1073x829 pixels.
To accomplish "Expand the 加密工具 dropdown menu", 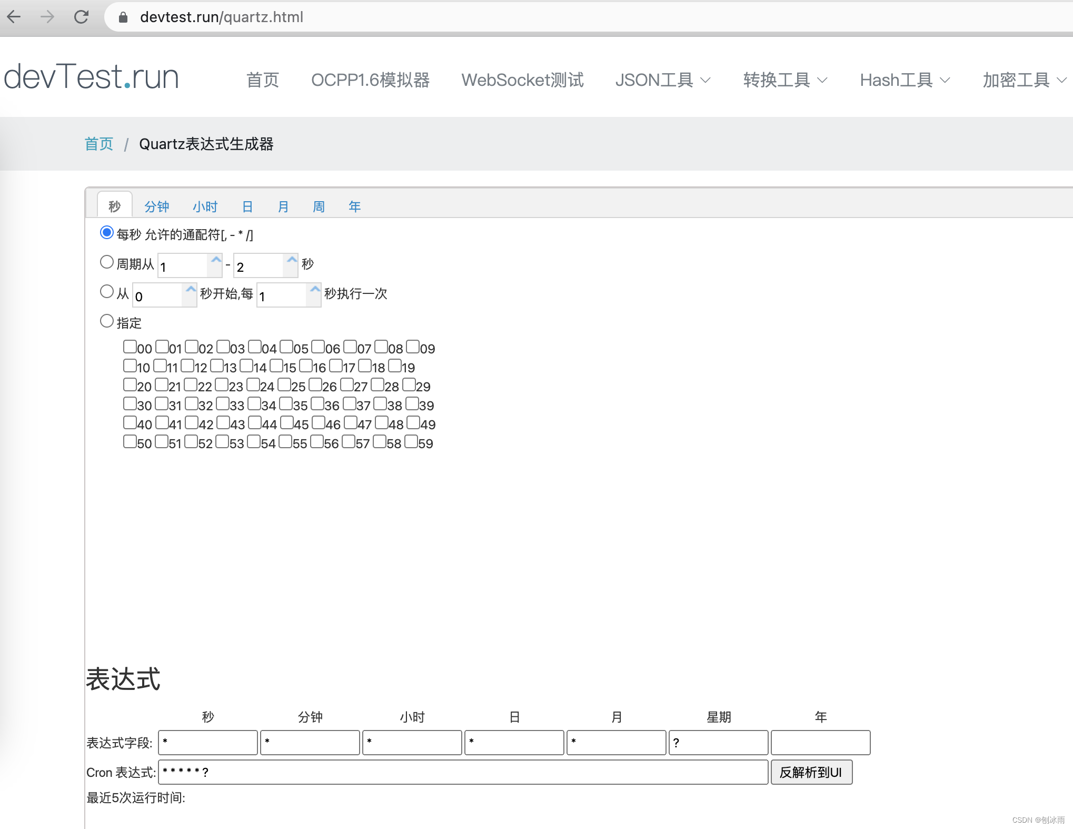I will click(x=1025, y=80).
